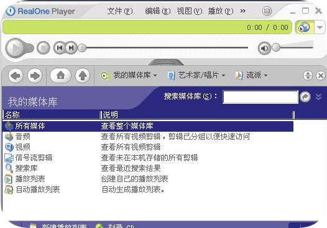Click text 查看未在本机存储的所有剪辑
Image resolution: width=327 pixels, height=228 pixels.
tap(149, 158)
